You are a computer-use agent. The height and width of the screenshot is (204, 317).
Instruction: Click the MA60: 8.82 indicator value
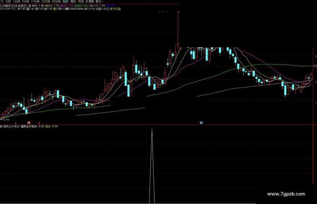82,6
